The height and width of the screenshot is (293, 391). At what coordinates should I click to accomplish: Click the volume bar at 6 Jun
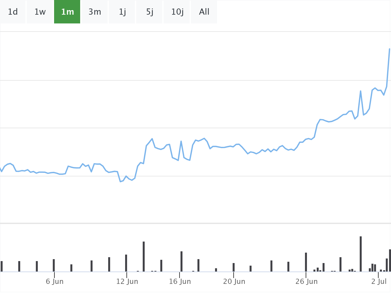click(54, 265)
